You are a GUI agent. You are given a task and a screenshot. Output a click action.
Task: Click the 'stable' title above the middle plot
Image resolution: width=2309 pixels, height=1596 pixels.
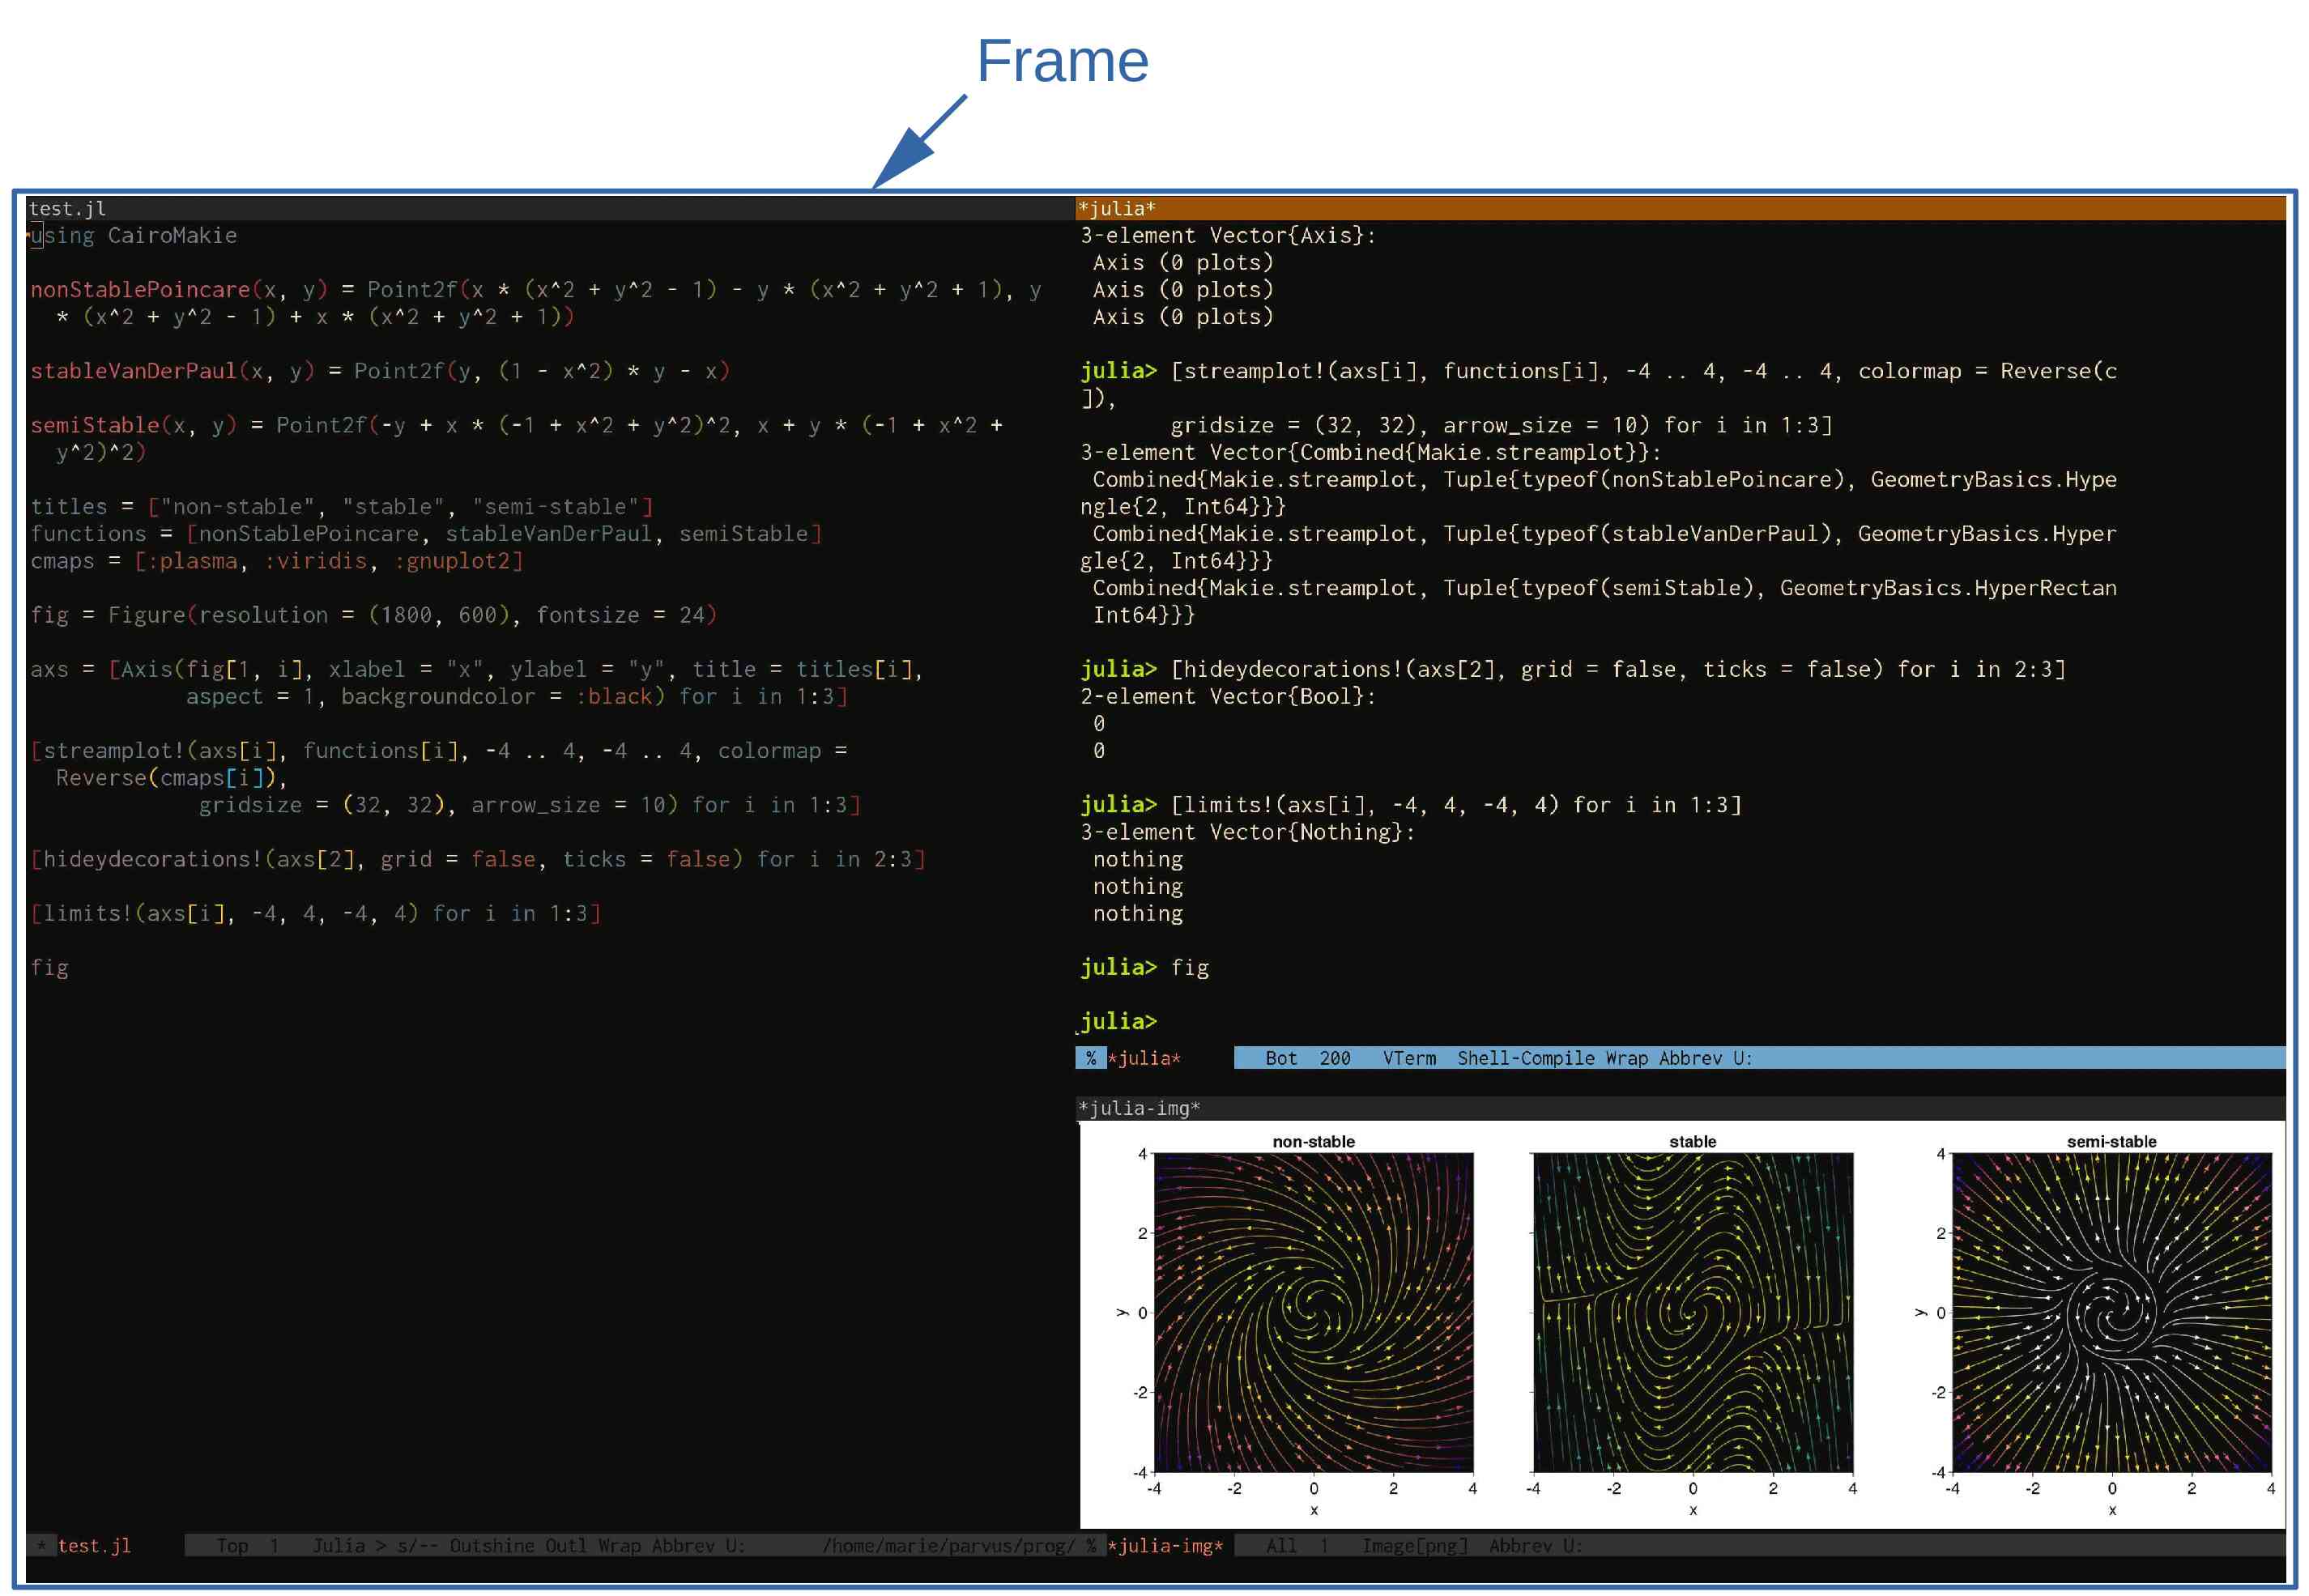point(1692,1141)
